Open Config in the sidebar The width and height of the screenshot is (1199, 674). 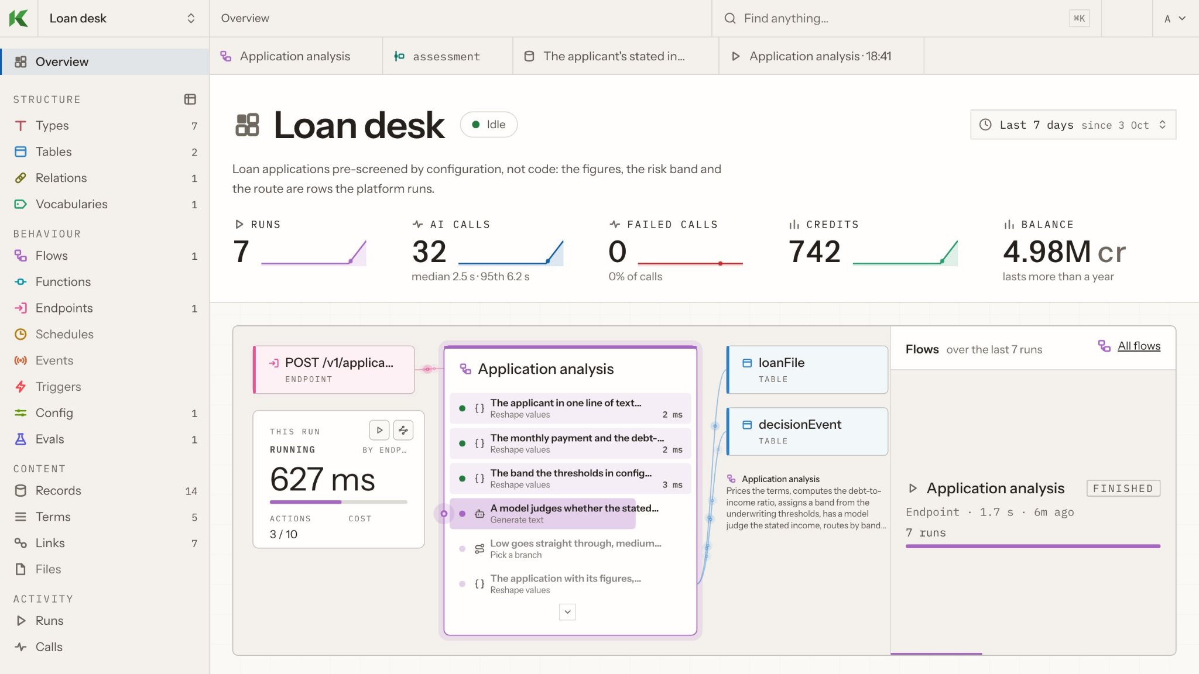tap(105, 413)
